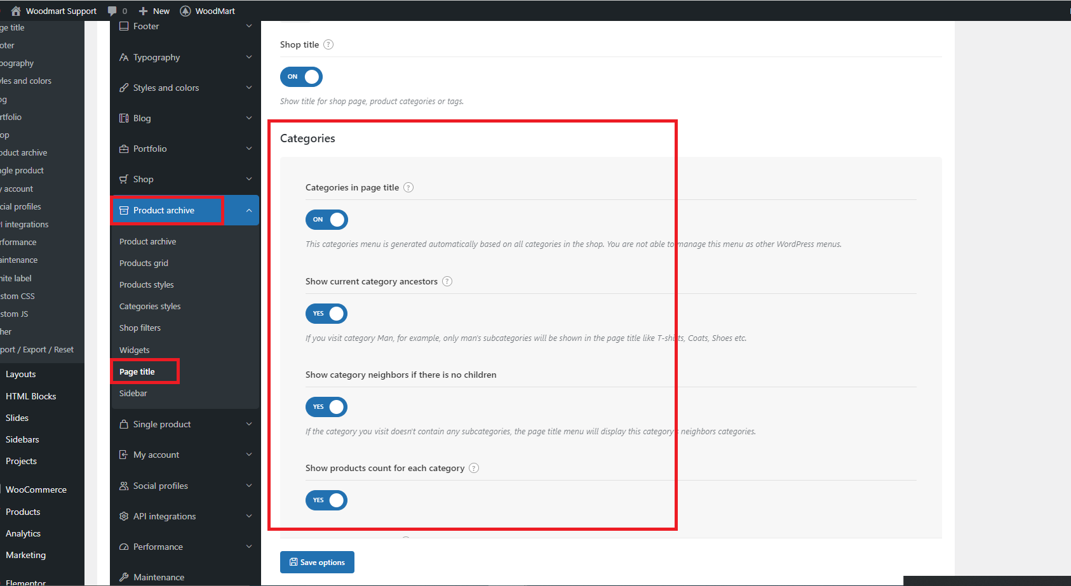The height and width of the screenshot is (586, 1071).
Task: Click the Performance gauge icon
Action: 124,547
